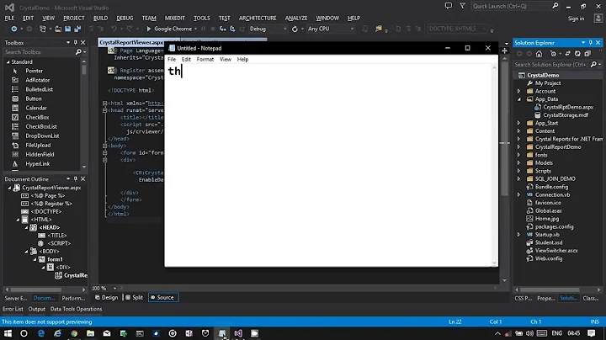This screenshot has width=606, height=340.
Task: Open the Action Center notification icon
Action: 592,333
